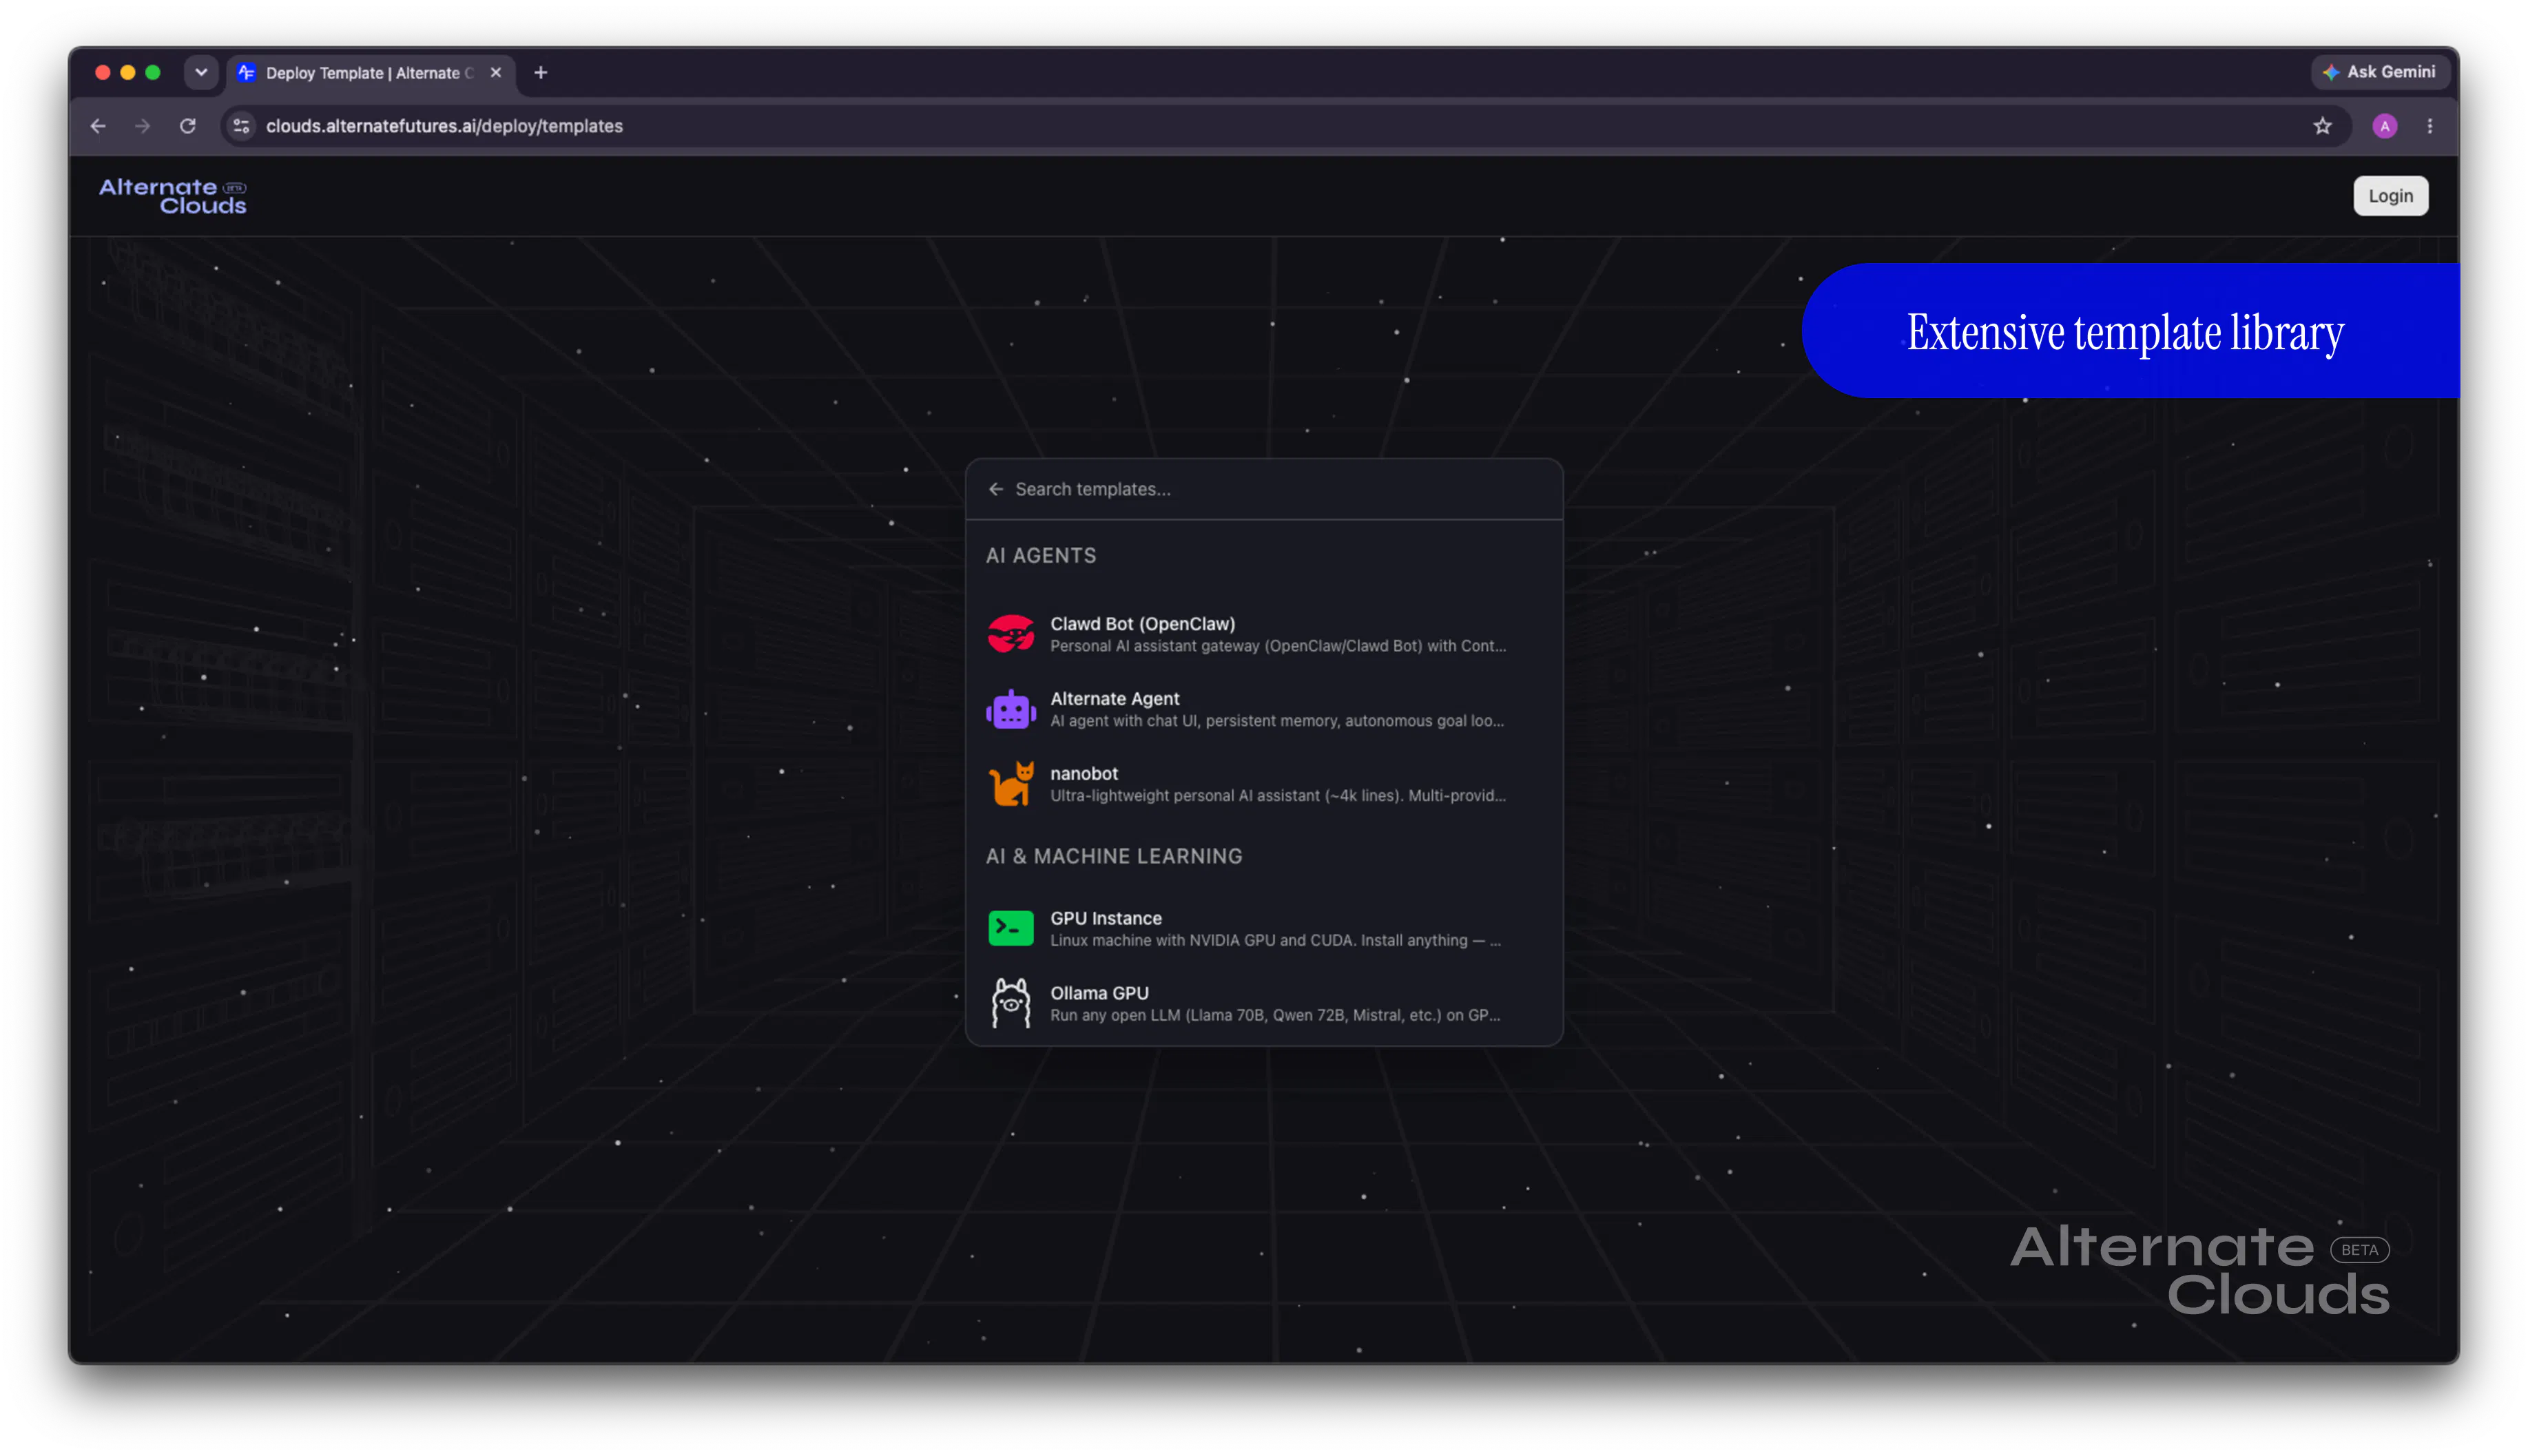Open the Chrome profile avatar
This screenshot has width=2528, height=1456.
[2384, 126]
